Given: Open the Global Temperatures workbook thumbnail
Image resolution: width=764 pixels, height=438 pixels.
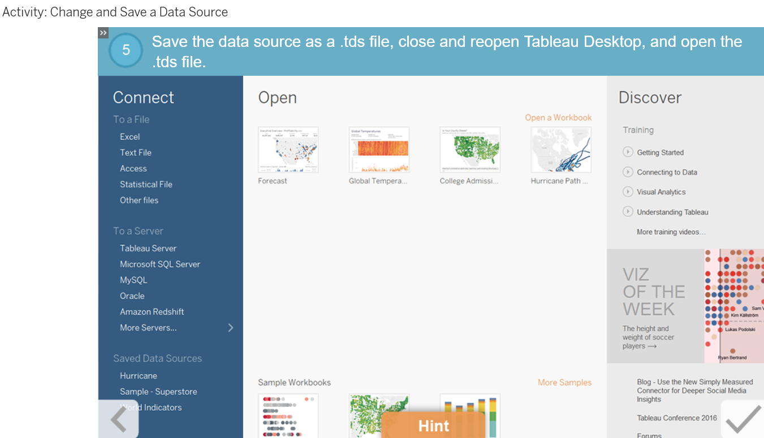Looking at the screenshot, I should (379, 150).
